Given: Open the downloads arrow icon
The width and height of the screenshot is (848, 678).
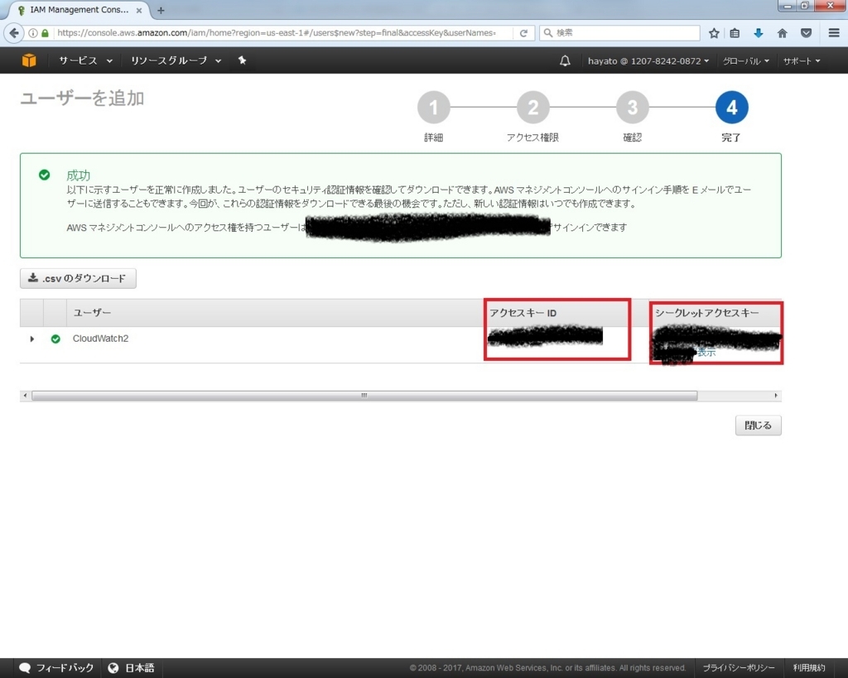Looking at the screenshot, I should pos(759,33).
